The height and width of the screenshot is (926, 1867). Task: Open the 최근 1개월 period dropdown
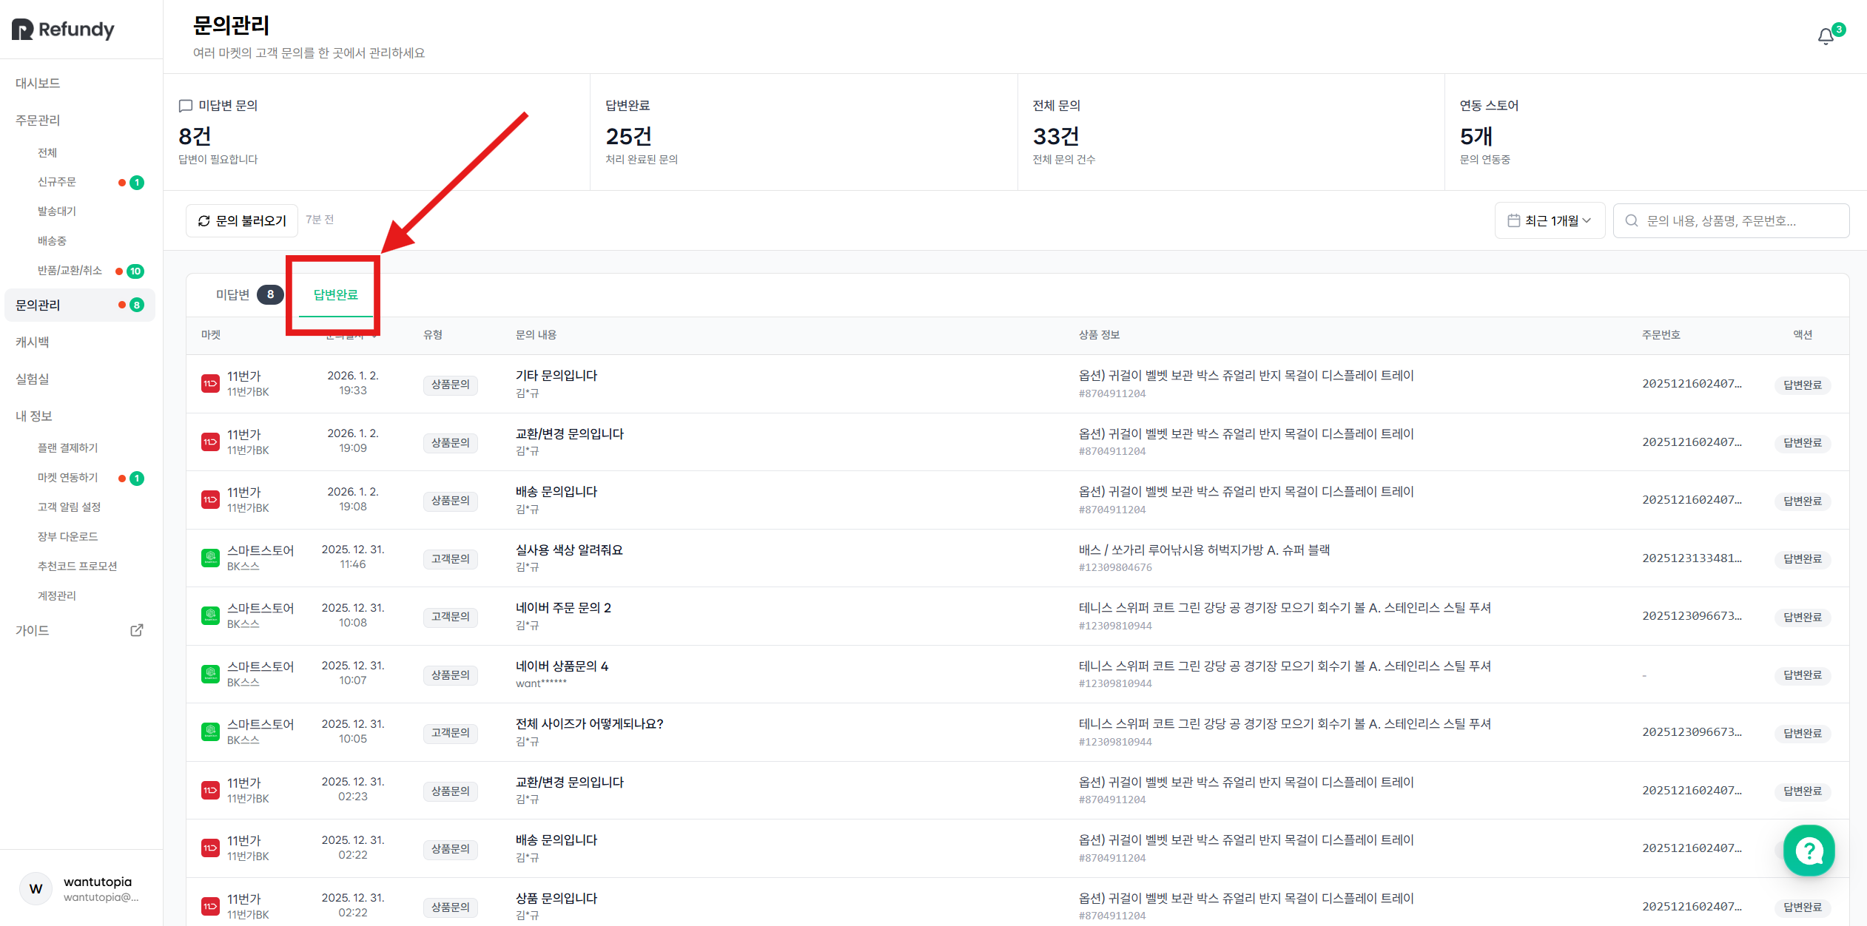[x=1550, y=220]
